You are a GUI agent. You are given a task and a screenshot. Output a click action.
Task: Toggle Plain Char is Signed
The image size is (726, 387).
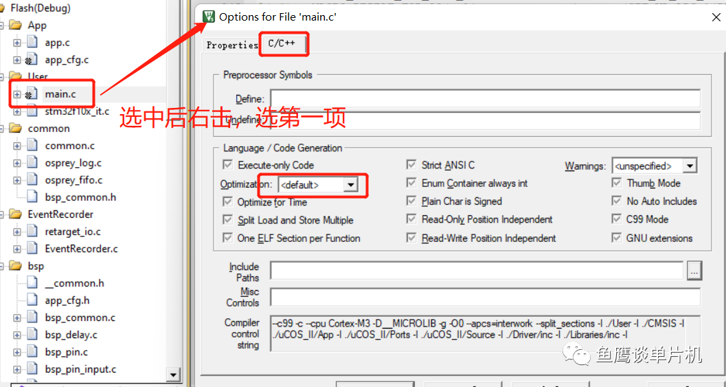411,201
